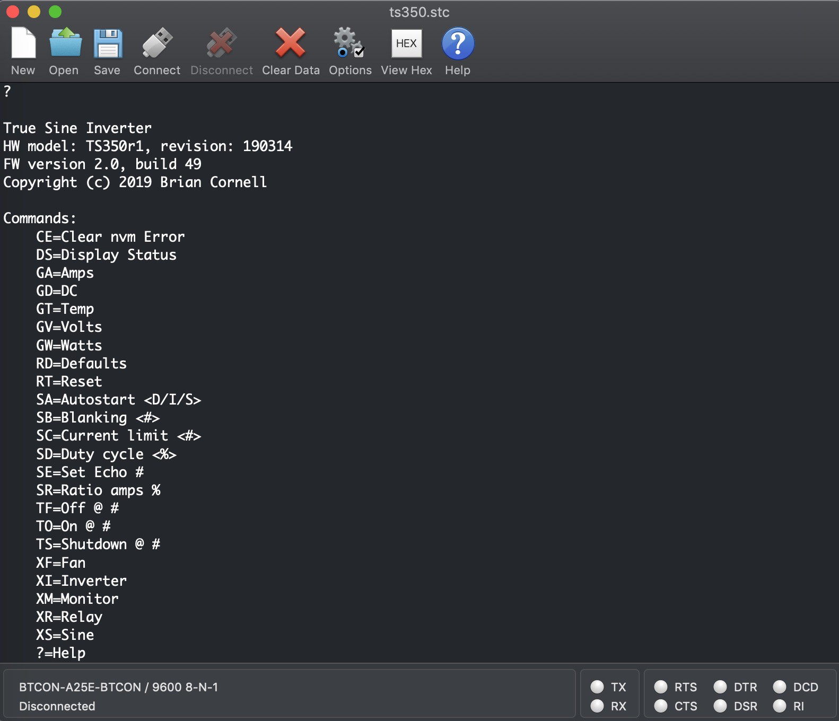This screenshot has width=839, height=721.
Task: Click the 'RT=Reset' command line
Action: 69,382
